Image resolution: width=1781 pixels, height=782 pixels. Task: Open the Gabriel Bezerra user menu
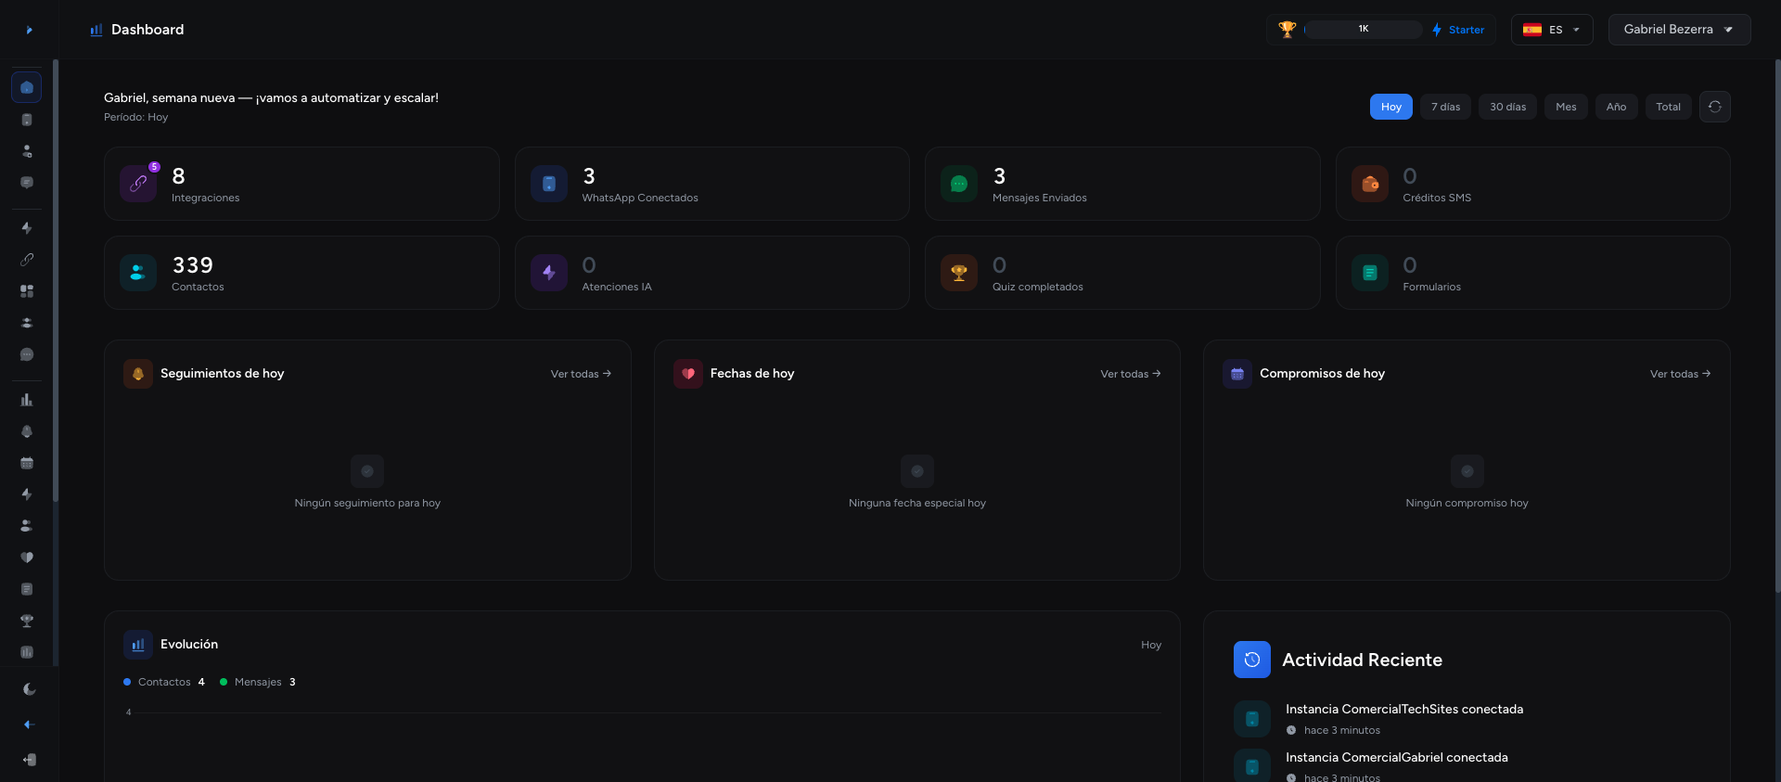click(x=1679, y=30)
